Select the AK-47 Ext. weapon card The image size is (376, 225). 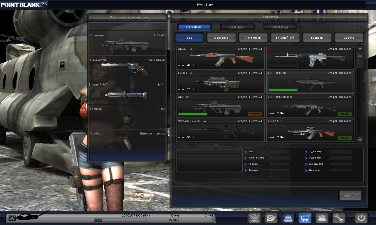[x=220, y=58]
